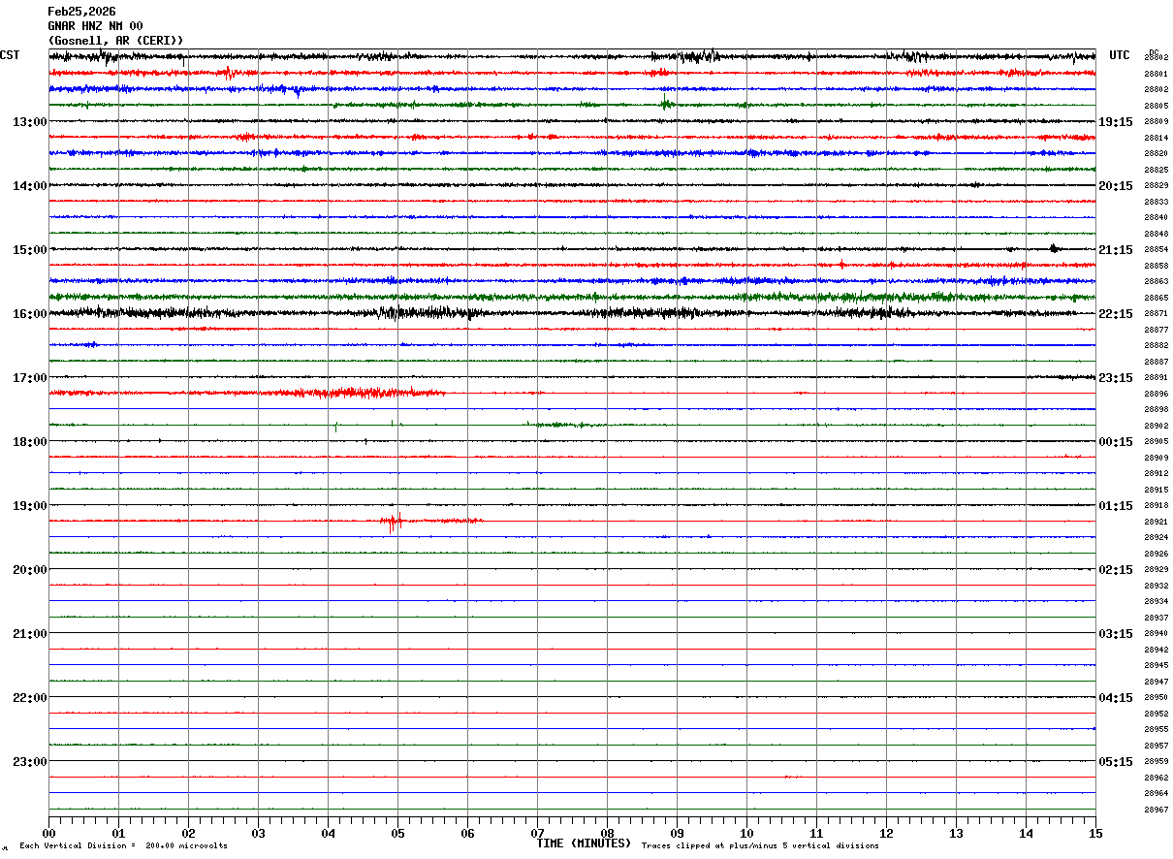Screen dimensions: 1173x859
Task: Select the 23:00 CST time label
Action: coord(29,762)
